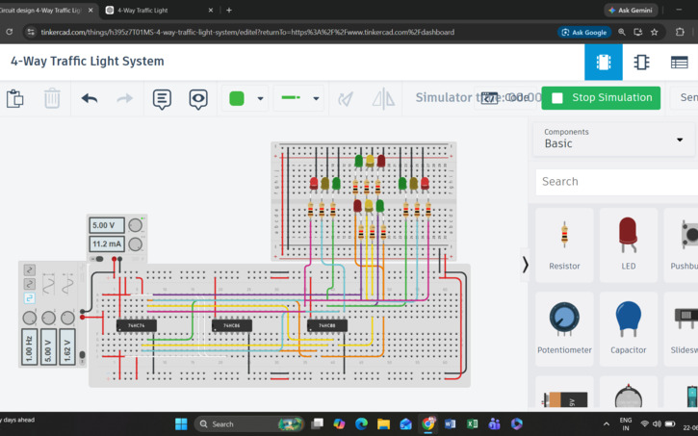Collapse the components panel chevron
This screenshot has width=698, height=436.
pos(526,265)
